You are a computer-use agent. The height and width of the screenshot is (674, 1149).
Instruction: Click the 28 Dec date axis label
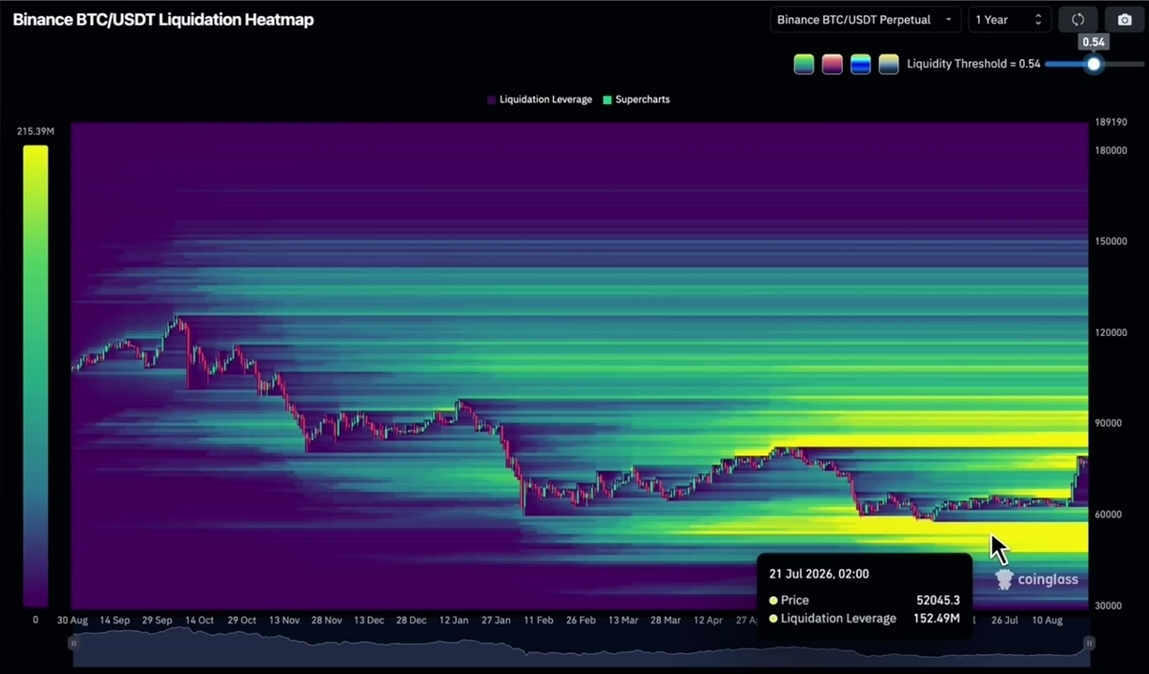click(x=410, y=620)
